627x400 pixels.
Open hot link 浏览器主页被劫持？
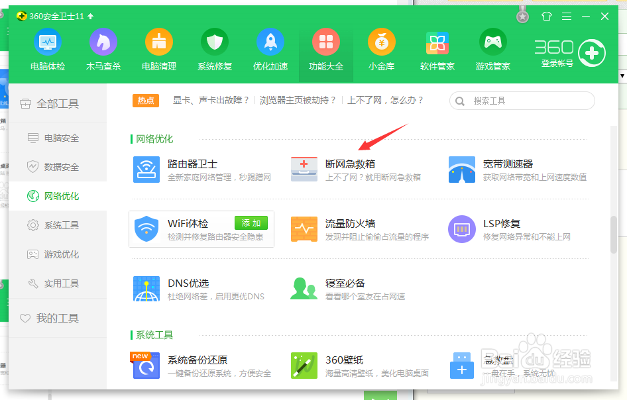[x=298, y=100]
